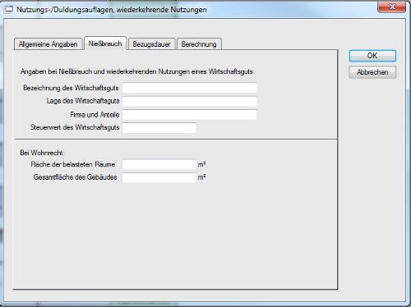Focus the Lage des Wirtschaftsguts field
The height and width of the screenshot is (307, 411).
(189, 101)
